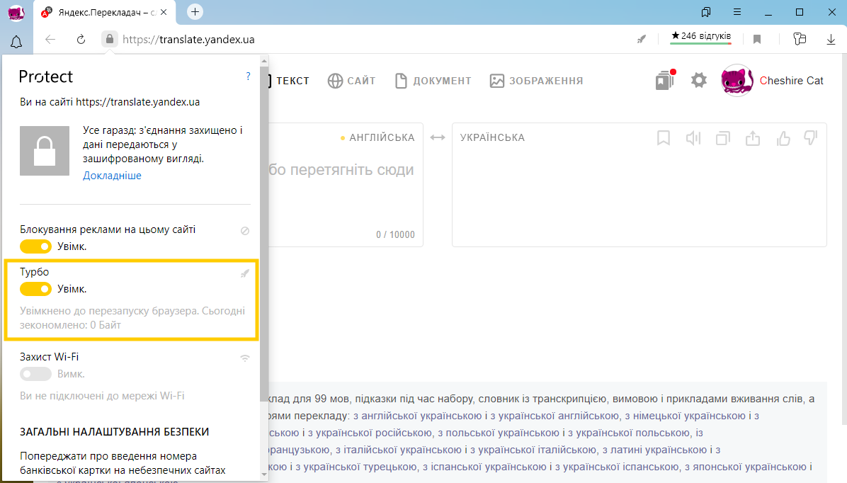Rate translation with thumbs down

pyautogui.click(x=811, y=138)
